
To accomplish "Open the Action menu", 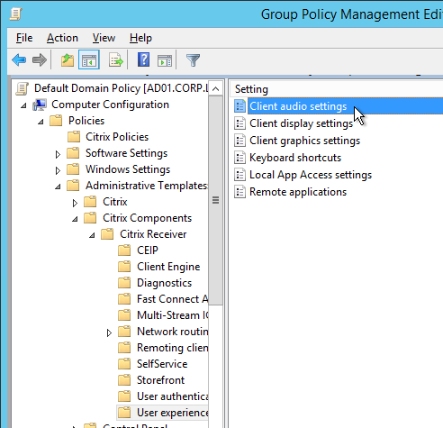I will coord(62,38).
